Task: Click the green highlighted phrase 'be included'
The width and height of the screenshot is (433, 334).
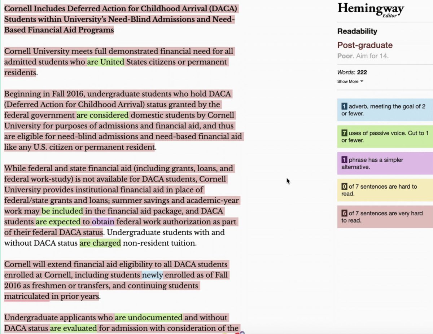Action: tap(62, 211)
